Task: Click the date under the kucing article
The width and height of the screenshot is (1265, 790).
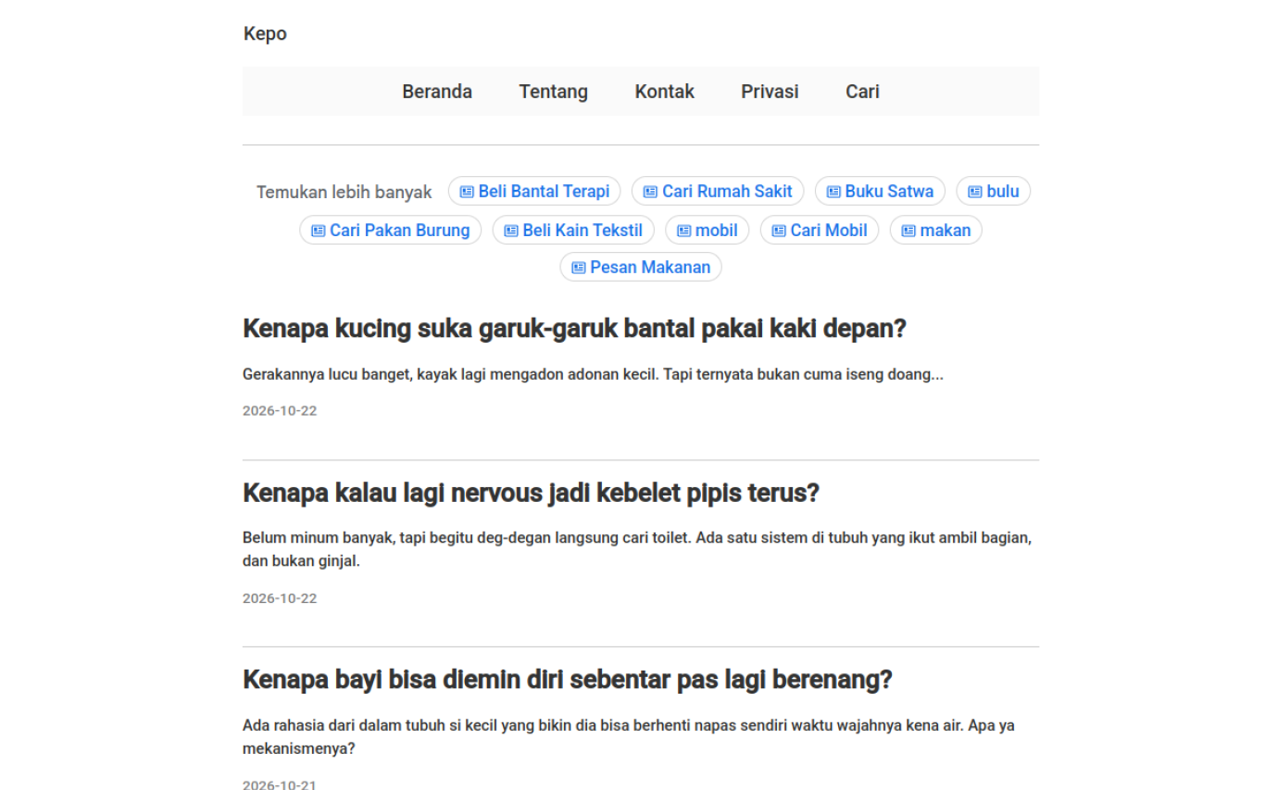Action: pos(280,411)
